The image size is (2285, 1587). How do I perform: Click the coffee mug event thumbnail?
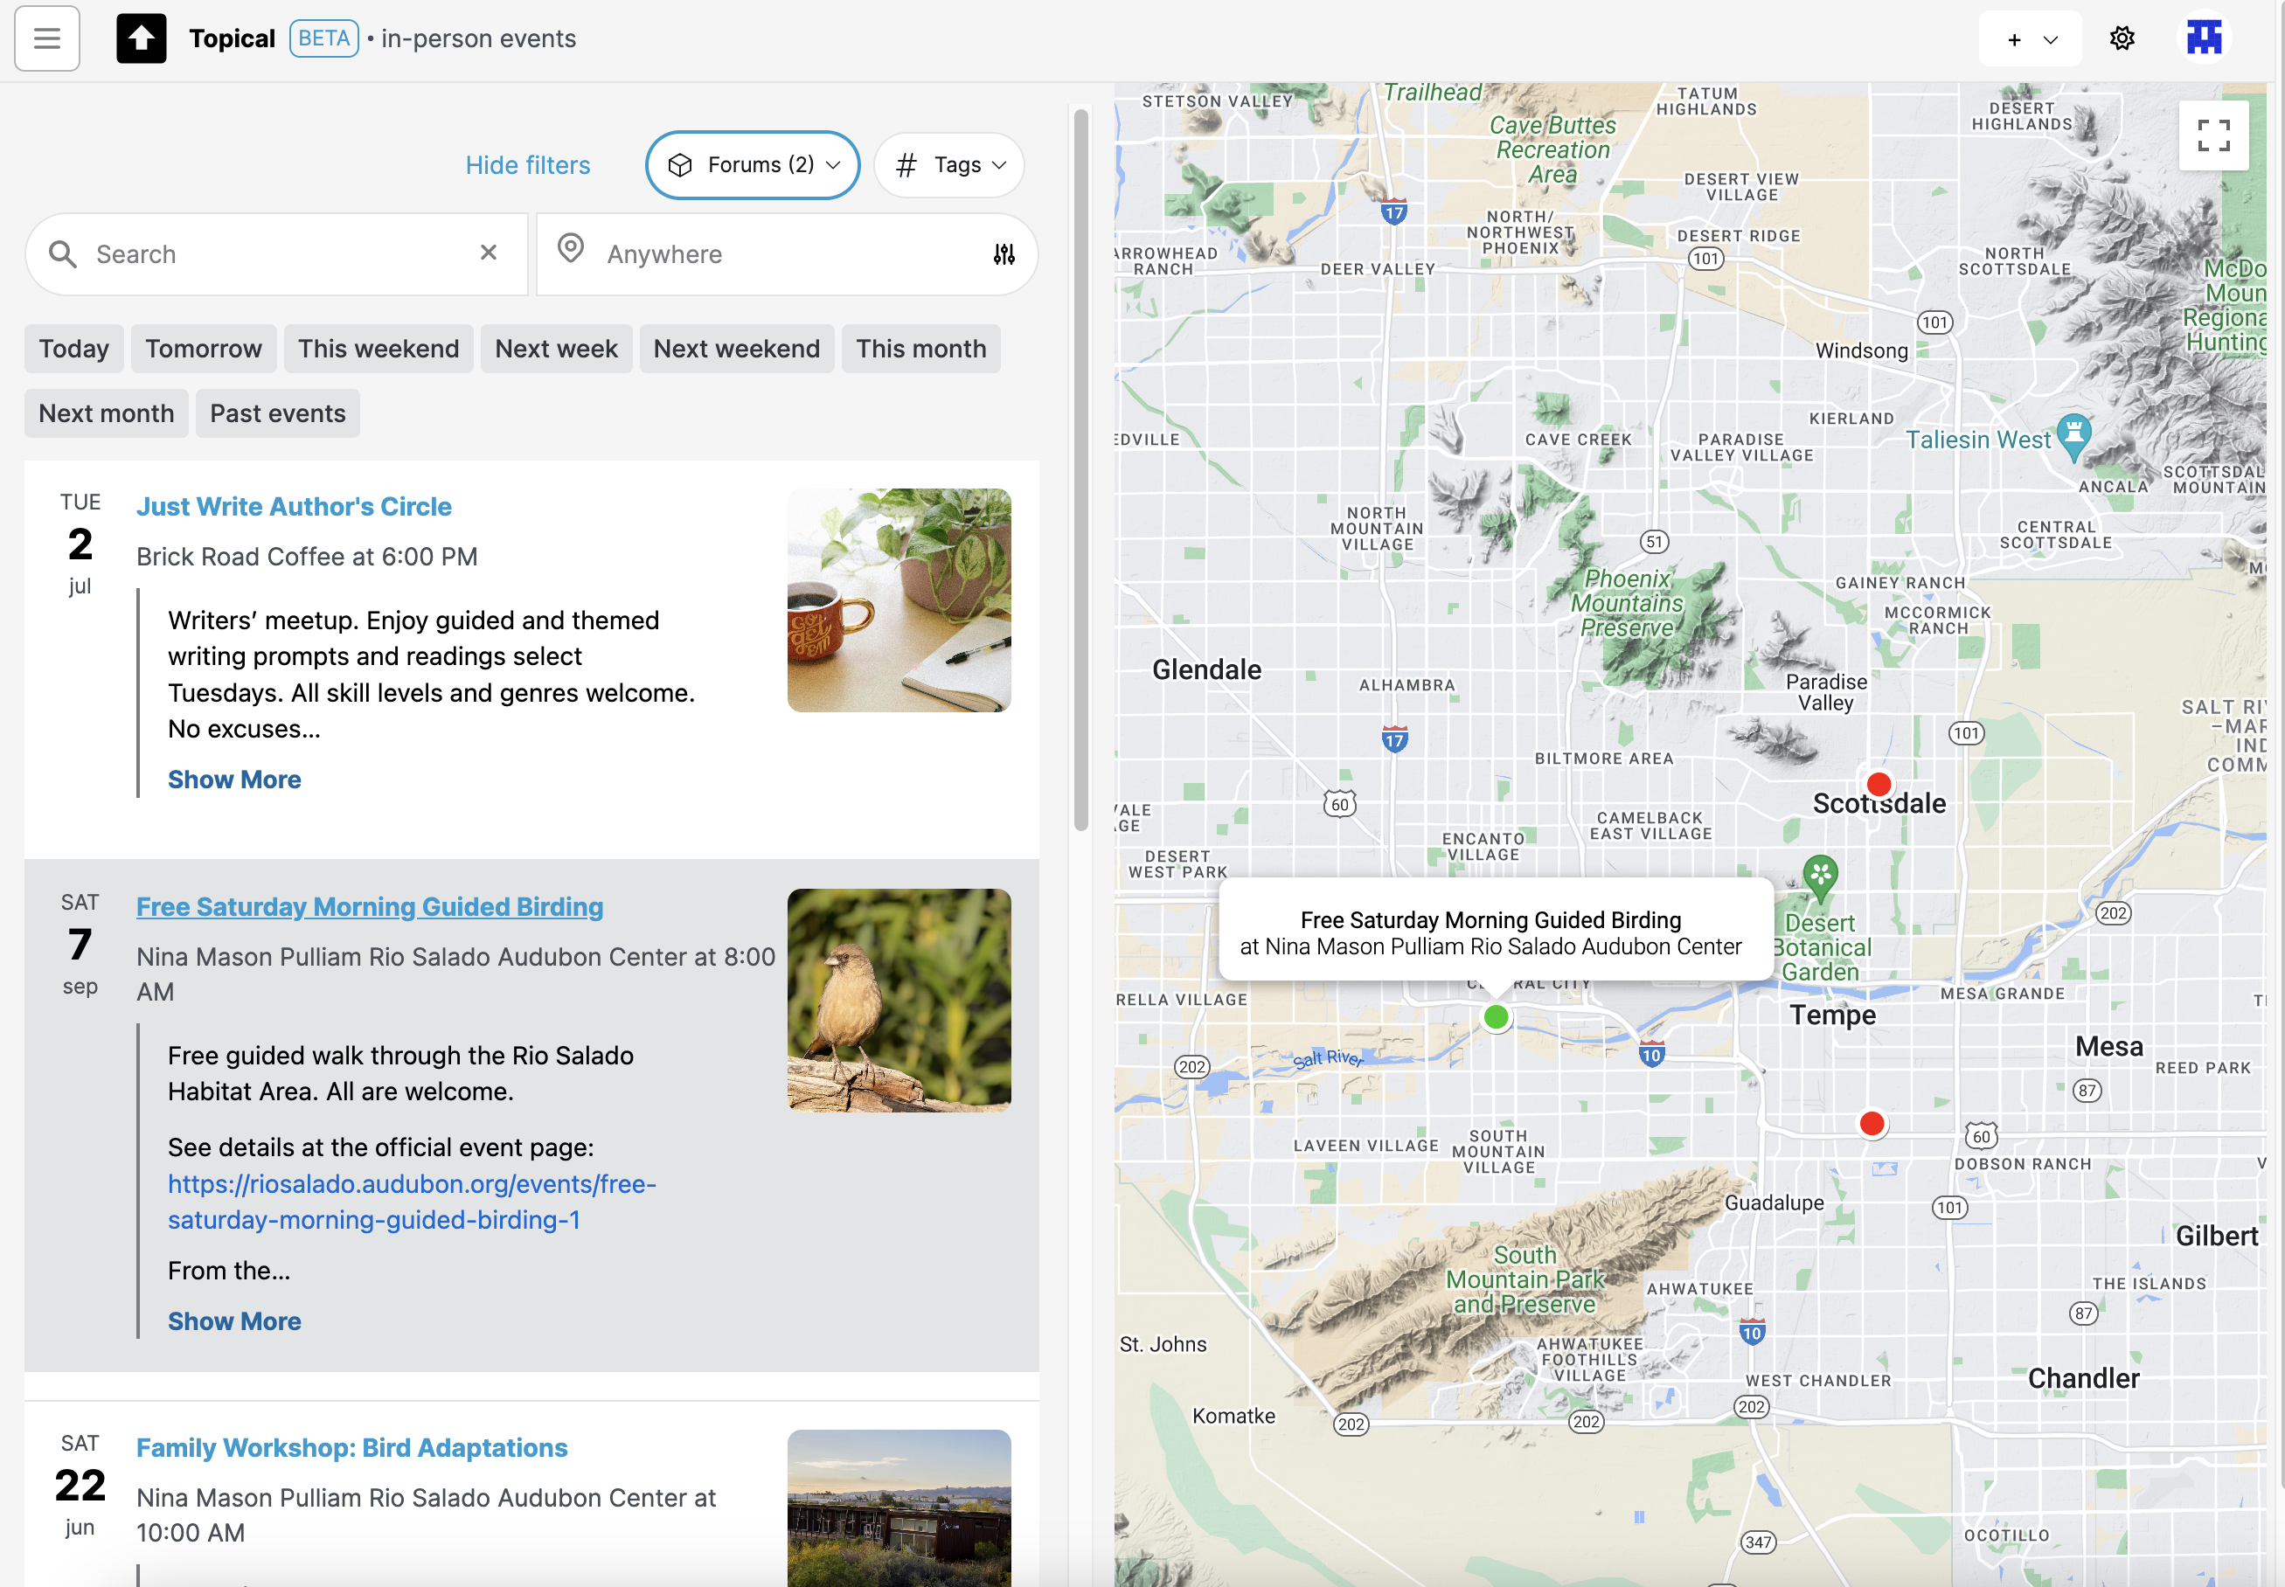[899, 600]
